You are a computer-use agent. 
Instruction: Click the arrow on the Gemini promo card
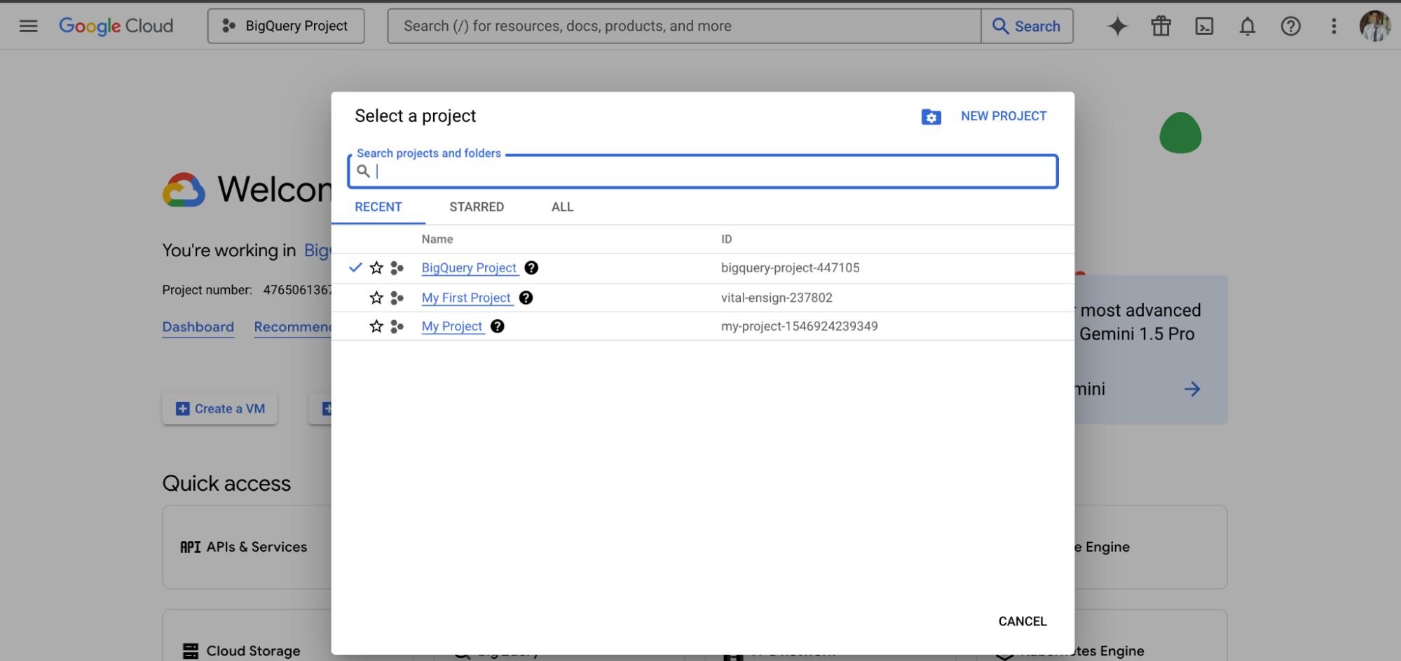1192,389
